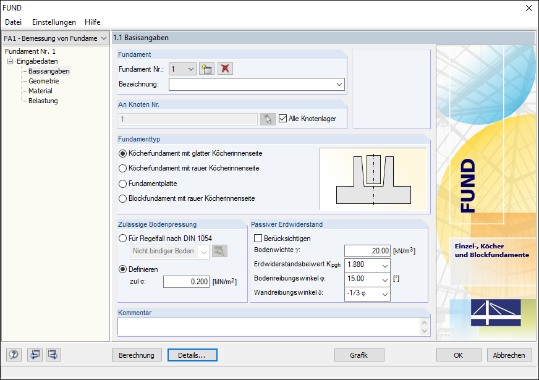The image size is (539, 380).
Task: Start the Berechnung calculation
Action: coord(137,355)
